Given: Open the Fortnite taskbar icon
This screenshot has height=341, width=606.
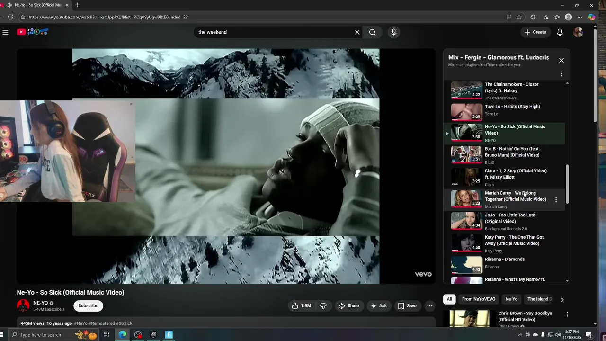Looking at the screenshot, I should [169, 335].
